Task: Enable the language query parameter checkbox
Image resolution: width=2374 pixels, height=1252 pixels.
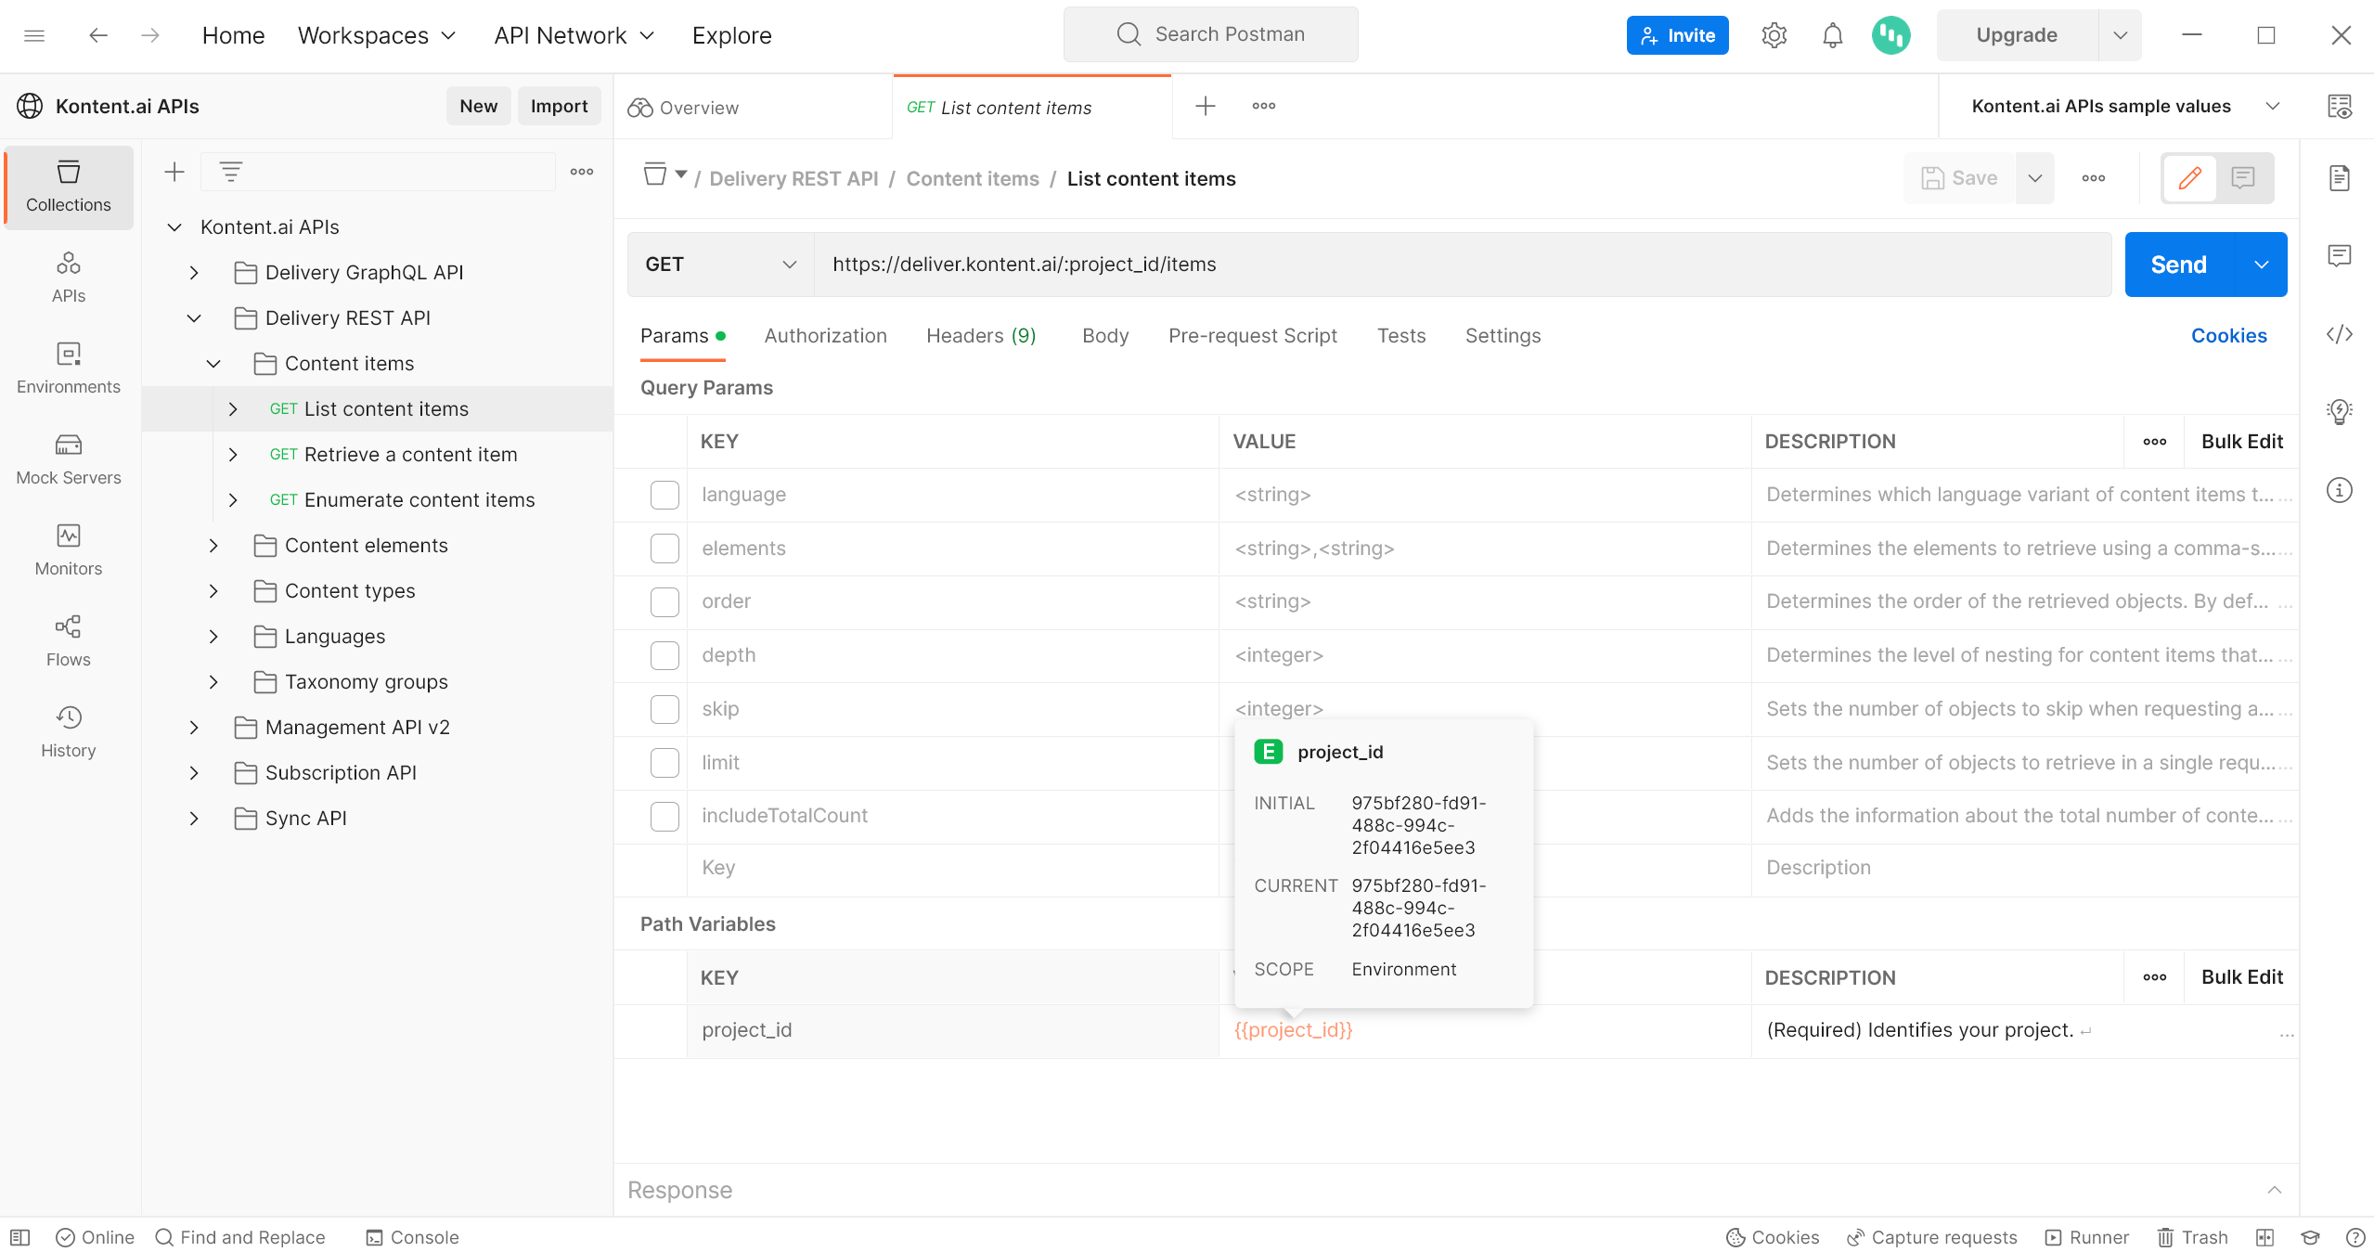Action: (x=664, y=495)
